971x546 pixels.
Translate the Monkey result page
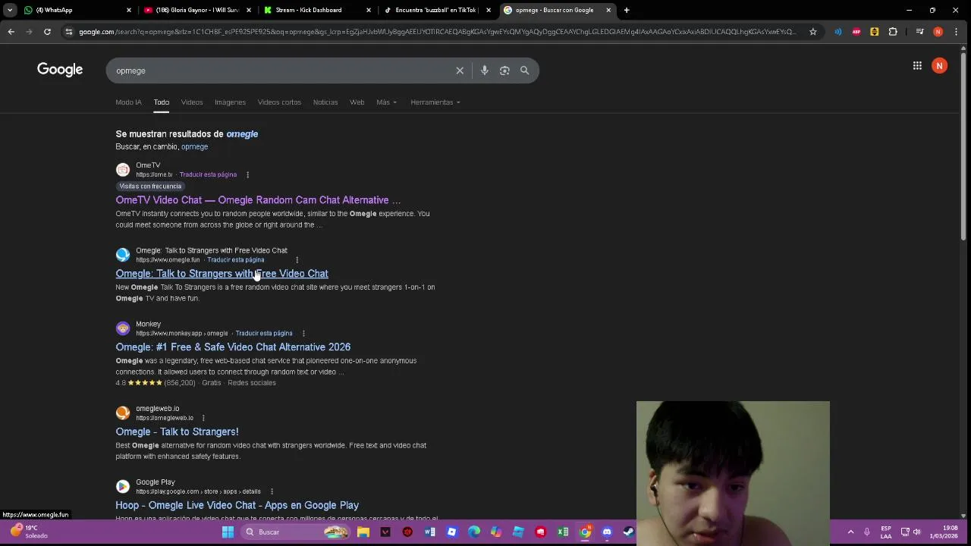coord(263,333)
